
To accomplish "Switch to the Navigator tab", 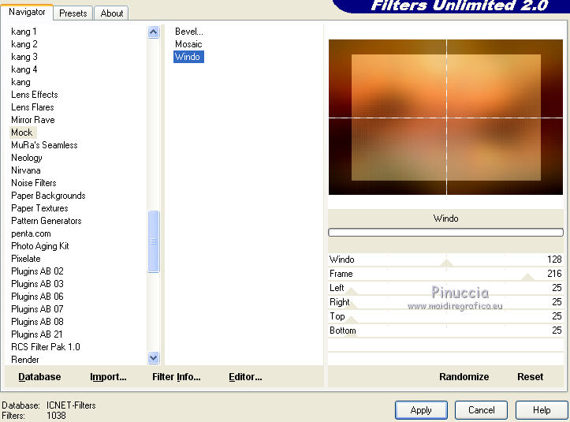I will coord(27,12).
